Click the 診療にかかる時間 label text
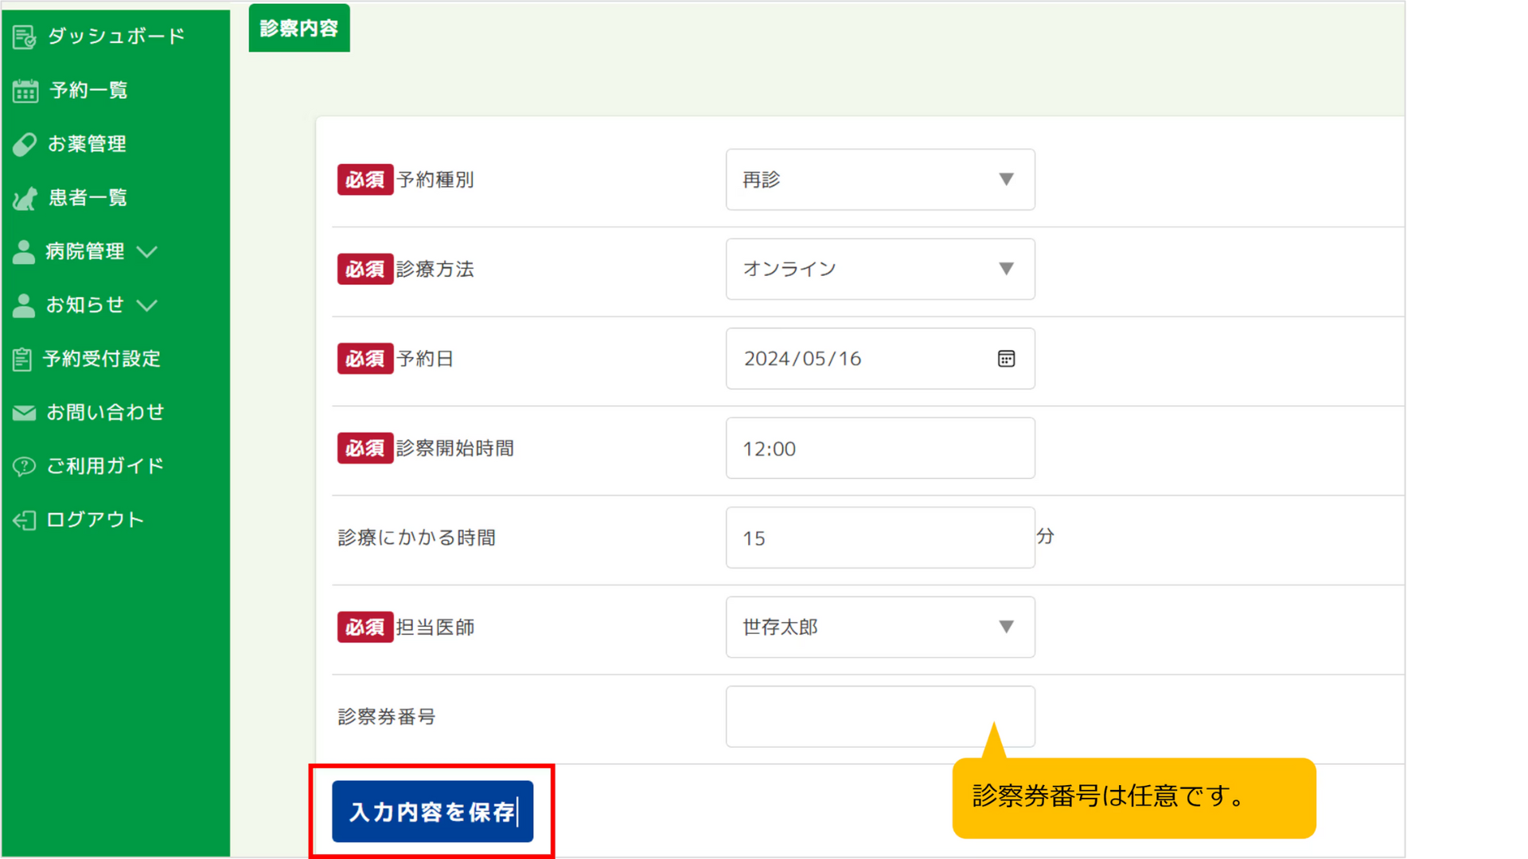1528x859 pixels. (417, 538)
